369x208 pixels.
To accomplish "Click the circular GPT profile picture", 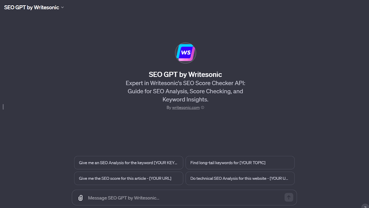I will 185,53.
